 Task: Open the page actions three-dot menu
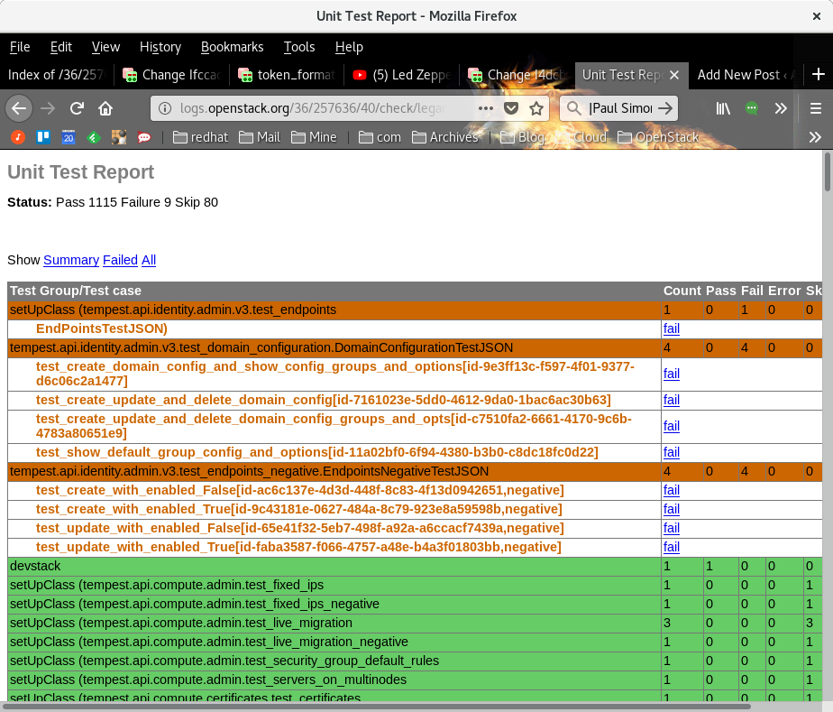(486, 108)
